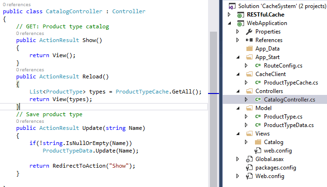The image size is (327, 187).
Task: Select ProductType.cs in the Model folder
Action: (x=283, y=117)
